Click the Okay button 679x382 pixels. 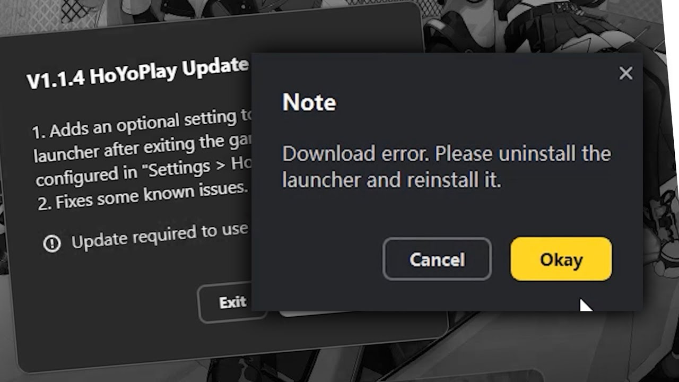(x=561, y=259)
